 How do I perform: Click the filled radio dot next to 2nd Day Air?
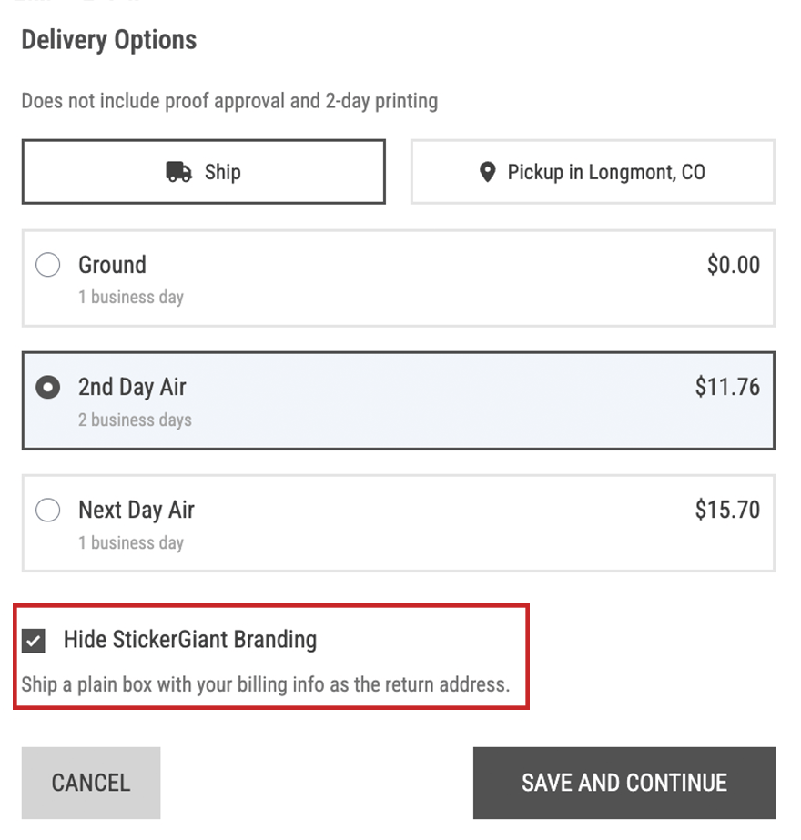[x=47, y=387]
